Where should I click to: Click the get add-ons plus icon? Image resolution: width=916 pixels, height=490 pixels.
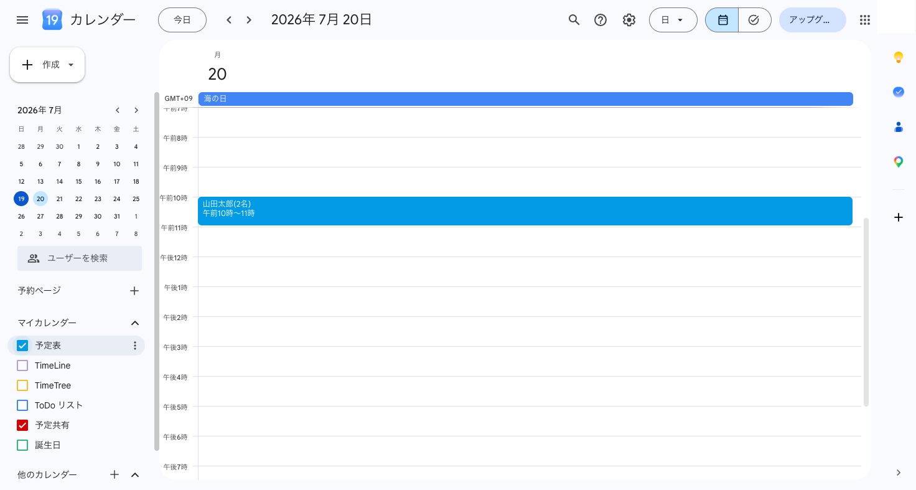pyautogui.click(x=898, y=217)
